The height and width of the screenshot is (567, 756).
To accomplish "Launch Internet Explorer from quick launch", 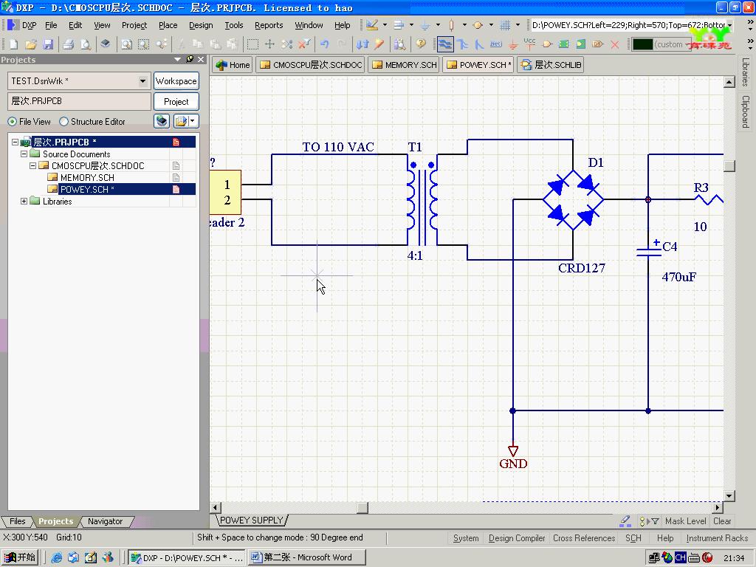I will (56, 558).
